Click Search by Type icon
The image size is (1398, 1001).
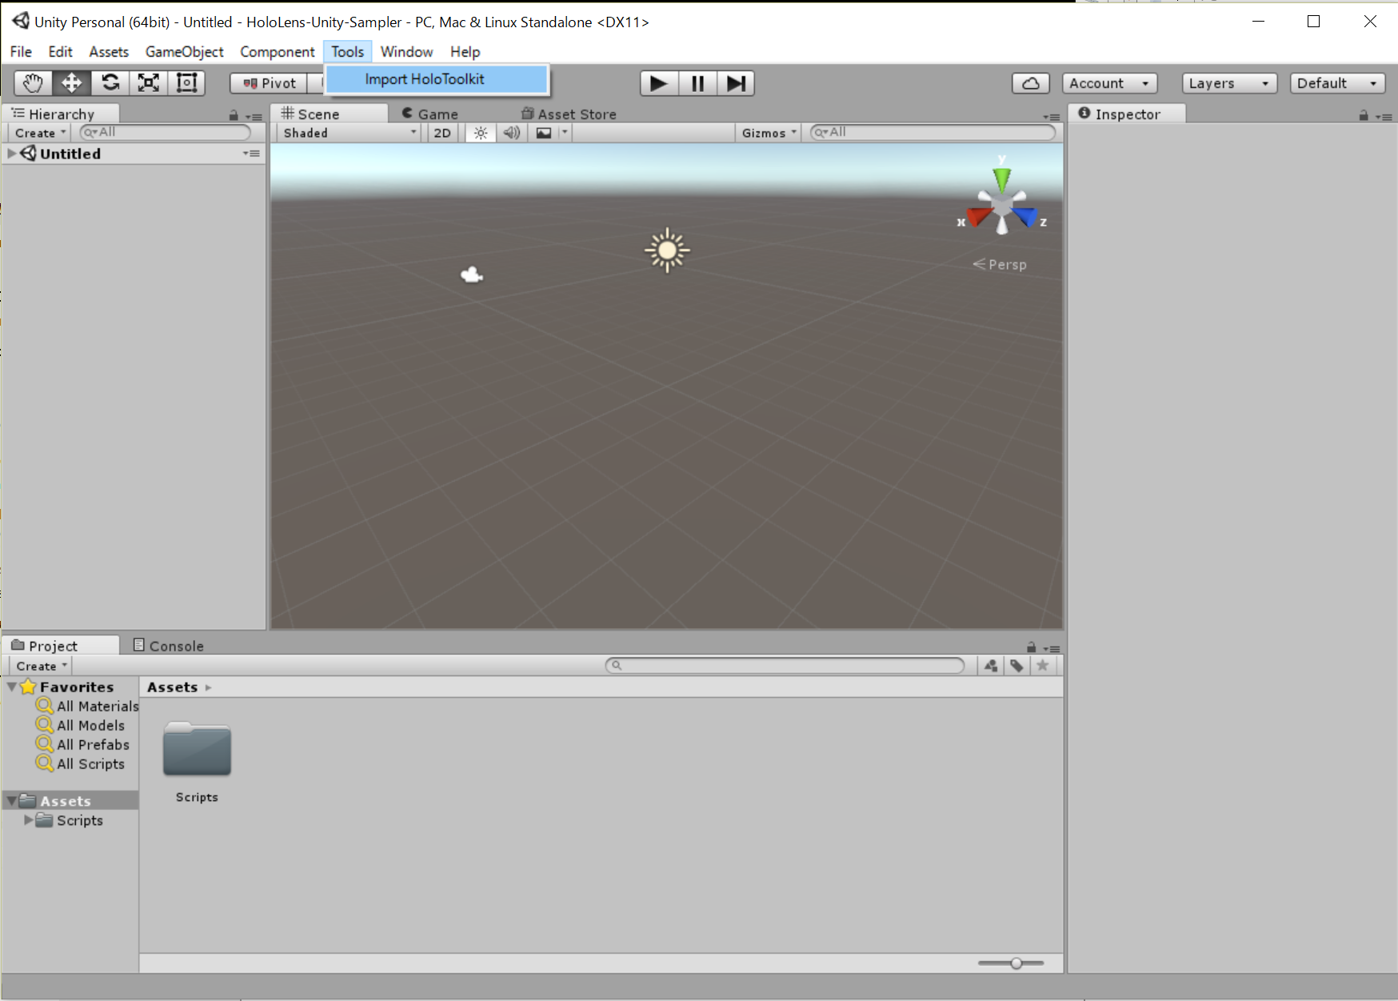coord(991,665)
